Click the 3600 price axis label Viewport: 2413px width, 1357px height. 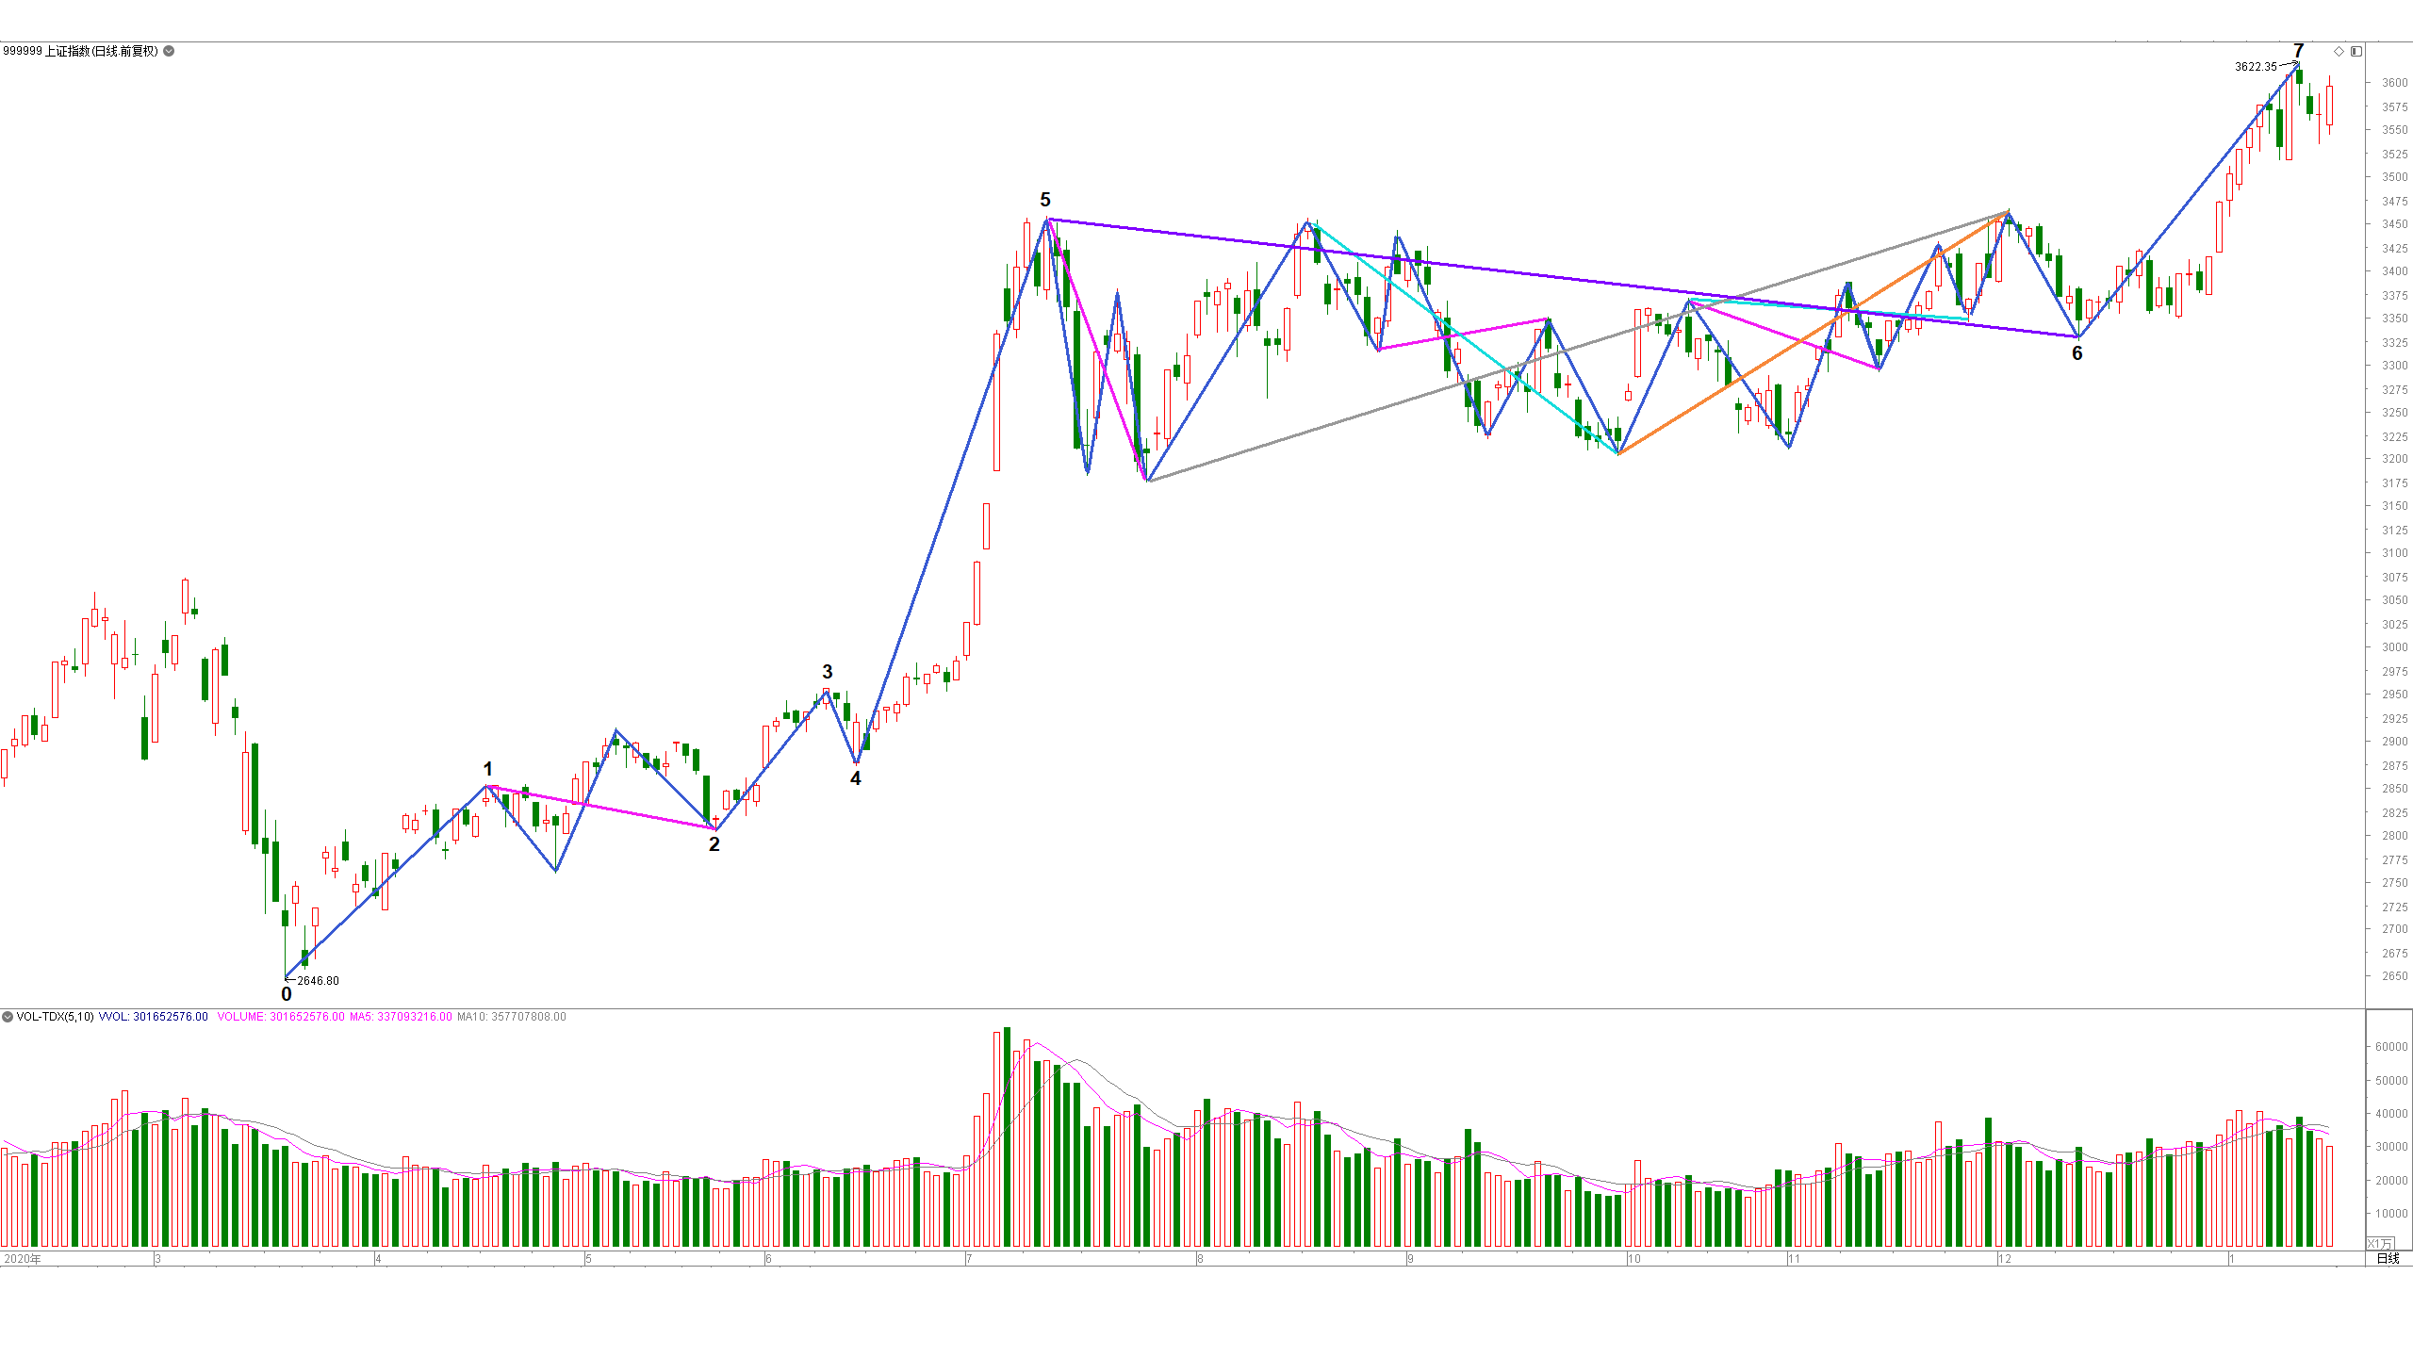[2395, 83]
